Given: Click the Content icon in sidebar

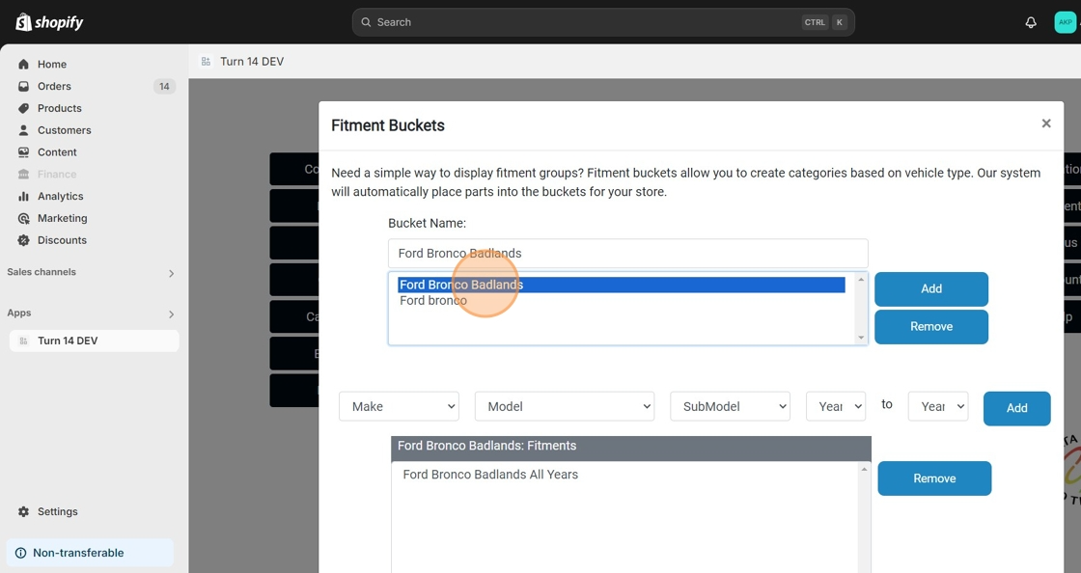Looking at the screenshot, I should [x=23, y=152].
